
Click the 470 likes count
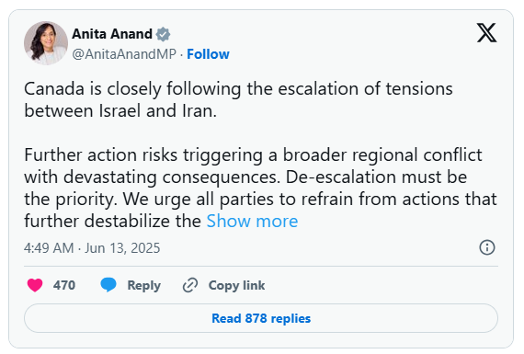pos(64,285)
